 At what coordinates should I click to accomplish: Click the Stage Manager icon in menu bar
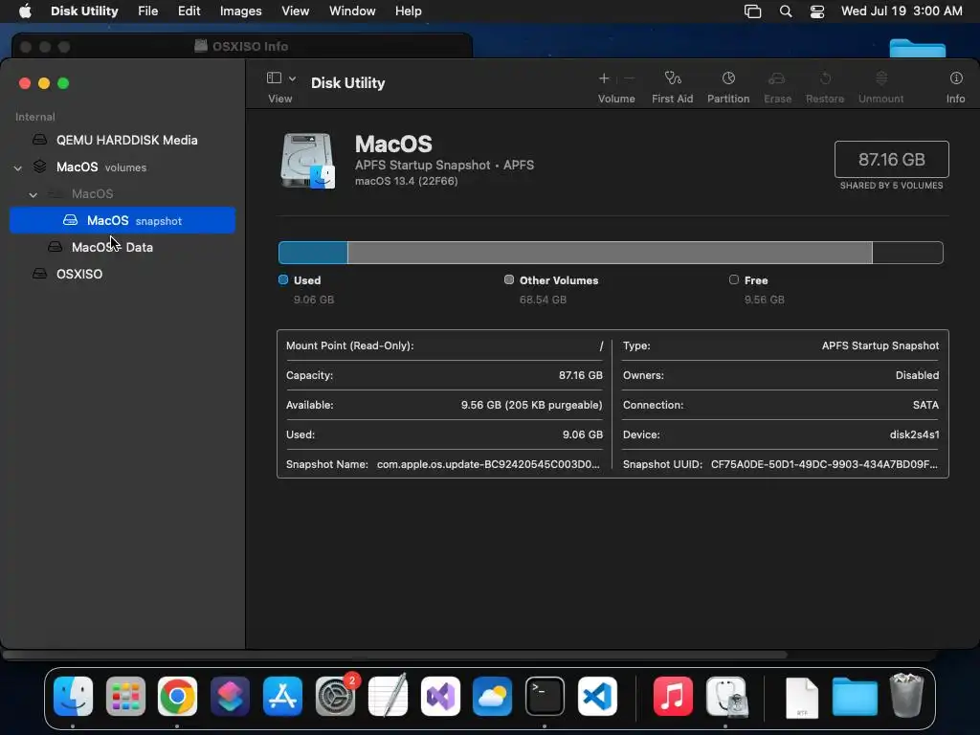click(752, 11)
